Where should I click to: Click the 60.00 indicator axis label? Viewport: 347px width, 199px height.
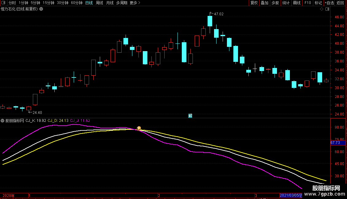click(x=339, y=152)
